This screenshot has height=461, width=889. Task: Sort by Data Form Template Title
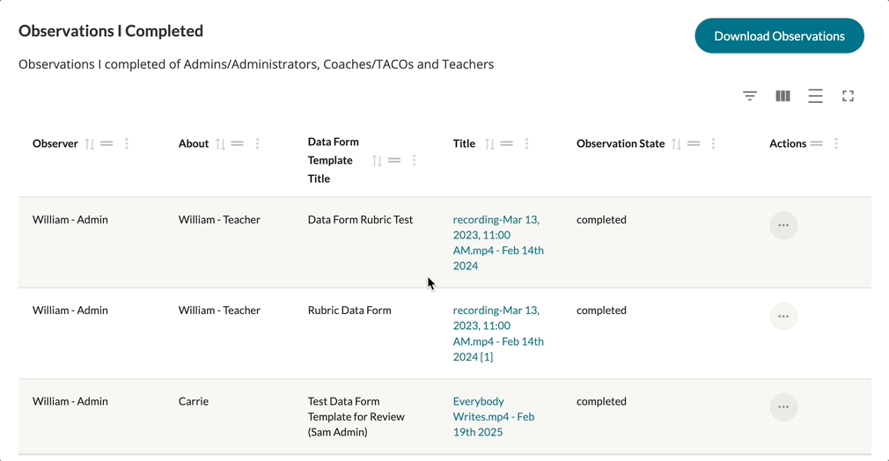(x=377, y=160)
